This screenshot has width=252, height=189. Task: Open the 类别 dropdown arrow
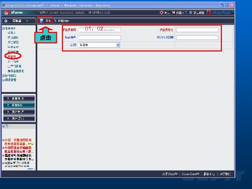(x=118, y=45)
